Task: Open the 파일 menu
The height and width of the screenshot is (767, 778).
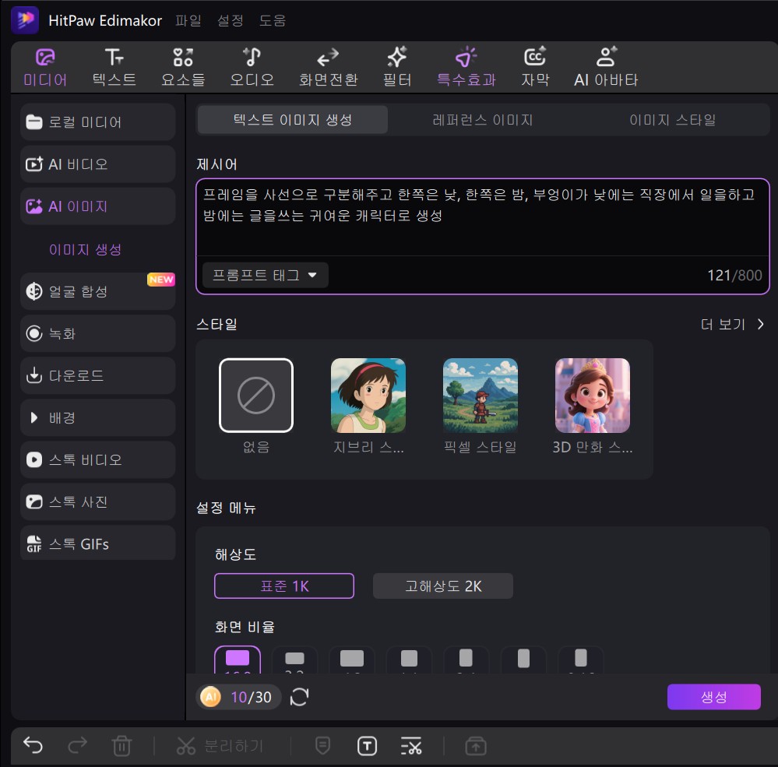Action: click(x=188, y=21)
